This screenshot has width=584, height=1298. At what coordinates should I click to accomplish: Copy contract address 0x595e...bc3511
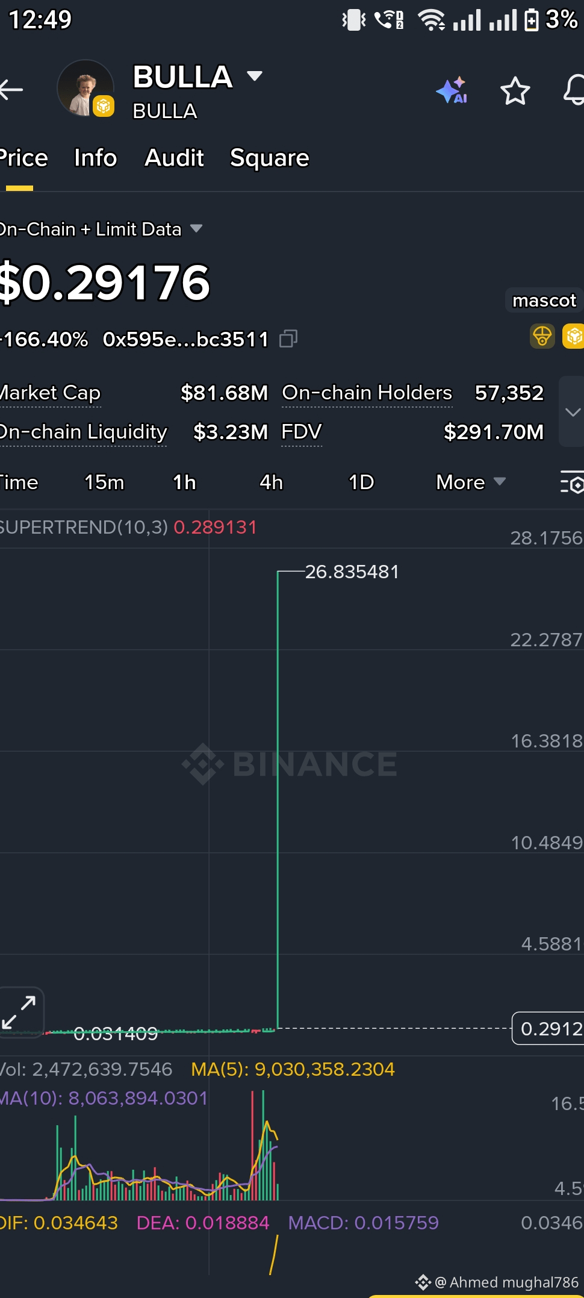click(288, 339)
